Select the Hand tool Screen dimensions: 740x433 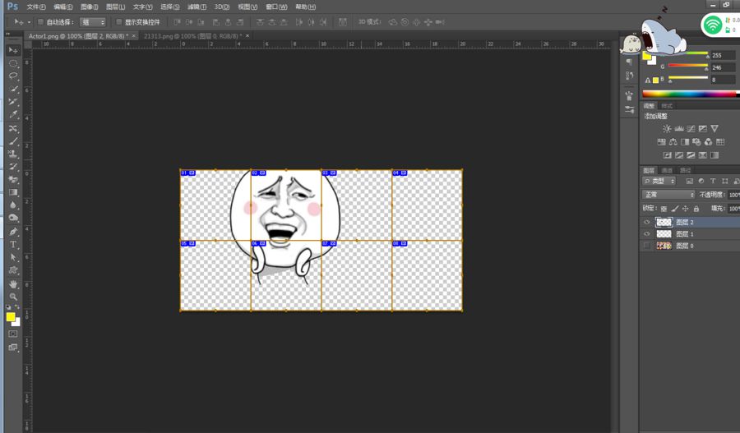tap(12, 284)
